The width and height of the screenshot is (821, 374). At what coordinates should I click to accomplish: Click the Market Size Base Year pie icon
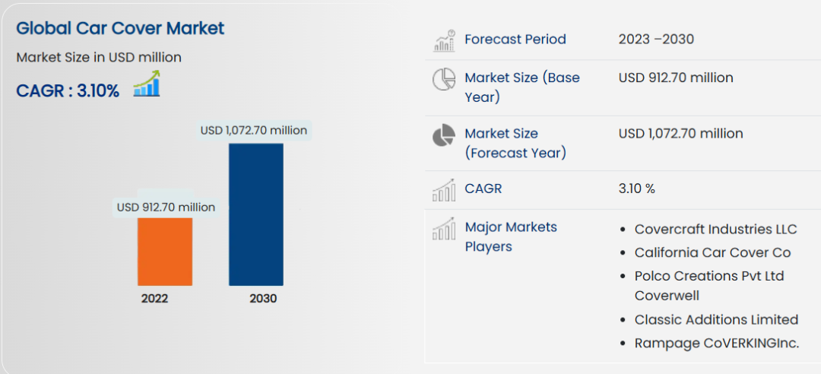coord(443,80)
